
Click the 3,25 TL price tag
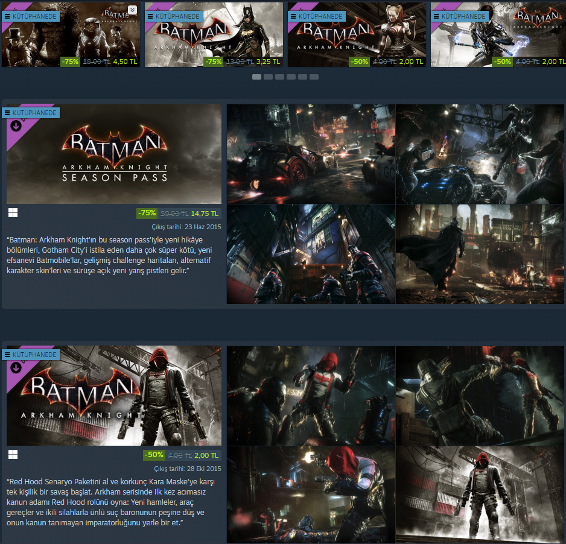(x=268, y=62)
